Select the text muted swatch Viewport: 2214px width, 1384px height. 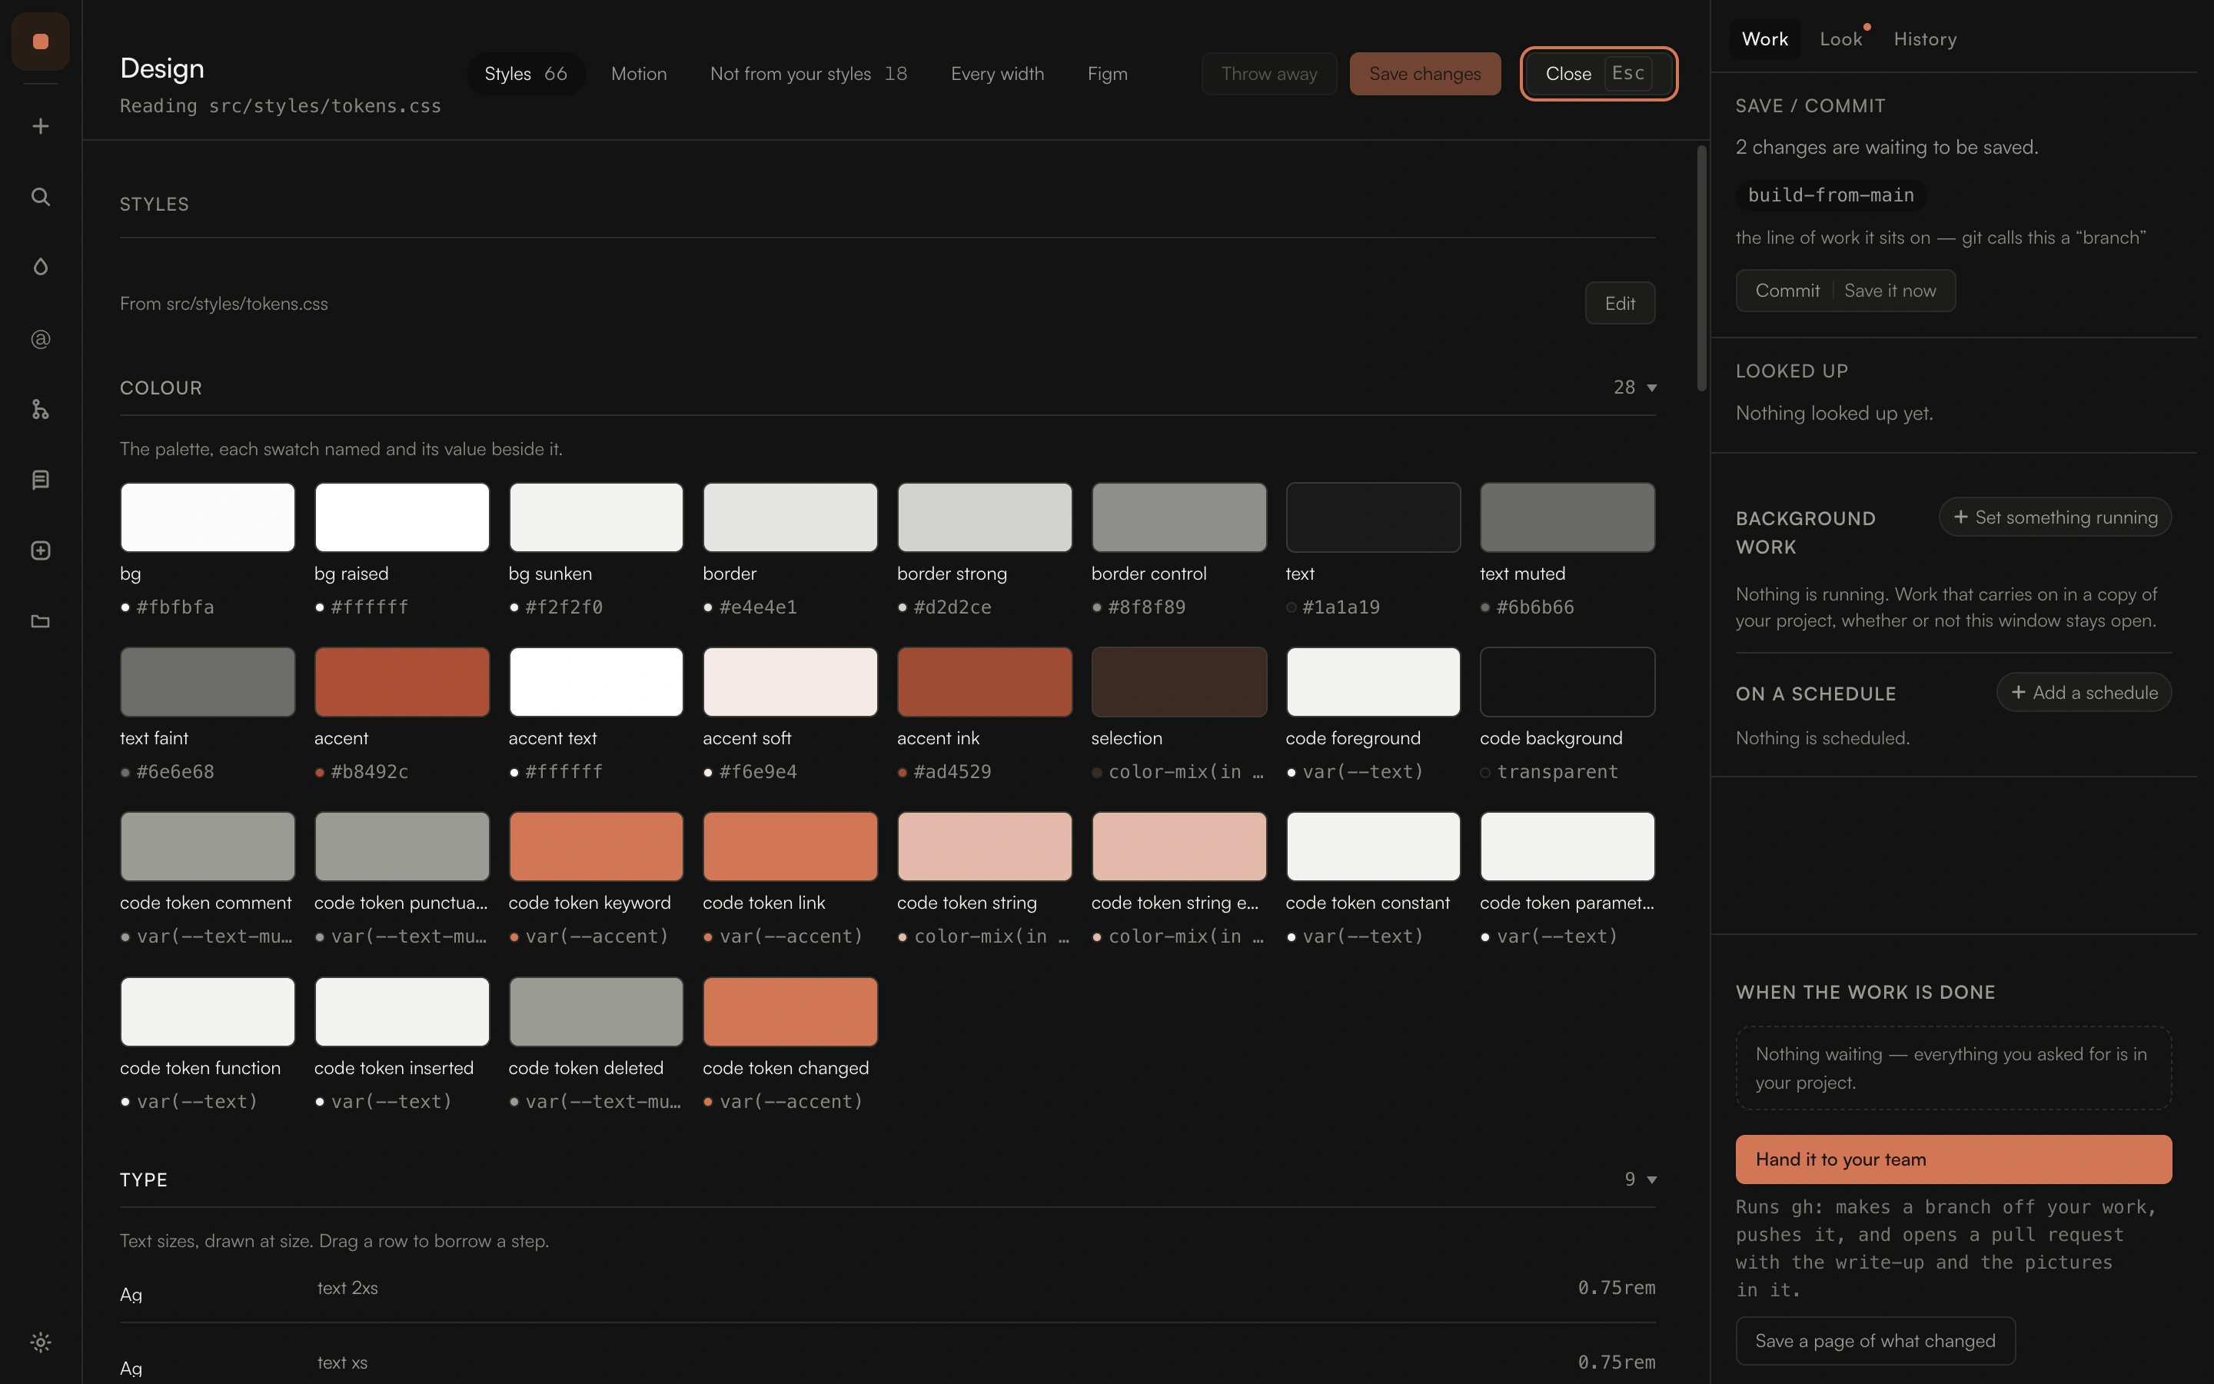(x=1567, y=518)
